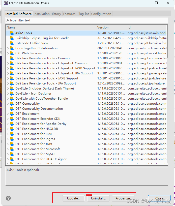Click version 2023.1.1 of CodeTogether Collaboration
175x206 pixels.
click(111, 48)
